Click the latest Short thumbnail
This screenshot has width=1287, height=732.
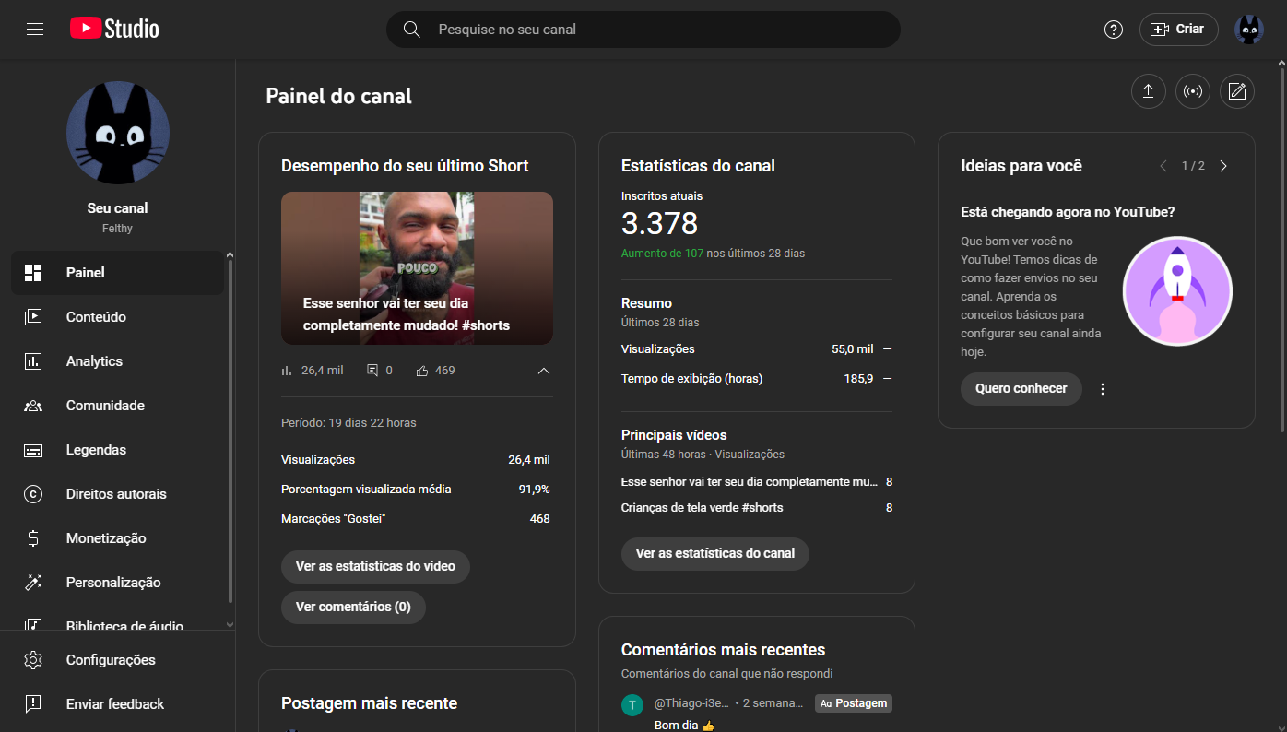pos(417,268)
